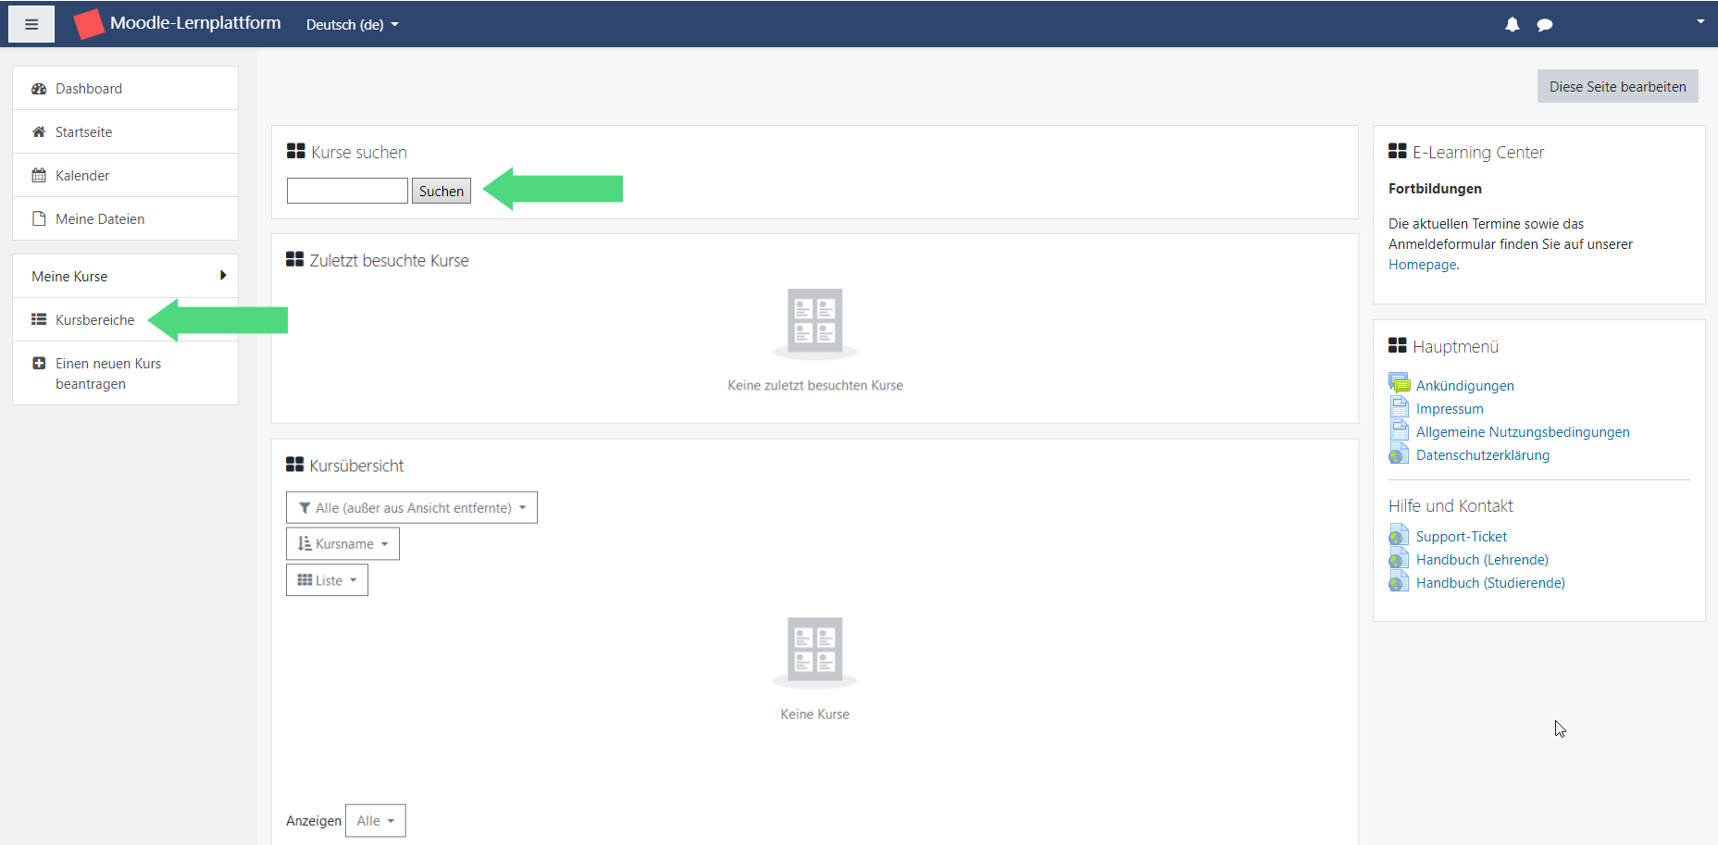Open Impressum link
The height and width of the screenshot is (845, 1718).
point(1450,409)
